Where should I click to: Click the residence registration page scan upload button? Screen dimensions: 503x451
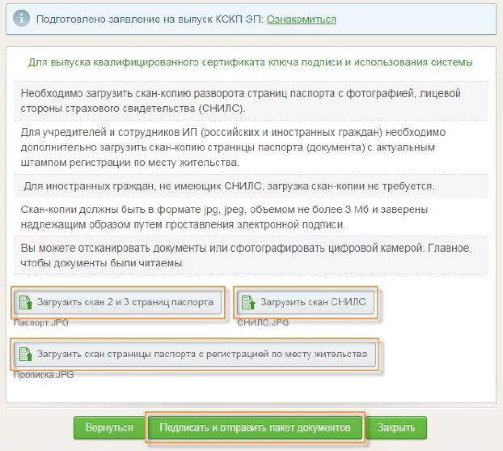194,355
